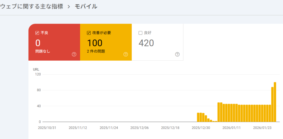
Task: Click the 2026/01/23 date label
Action: click(262, 128)
